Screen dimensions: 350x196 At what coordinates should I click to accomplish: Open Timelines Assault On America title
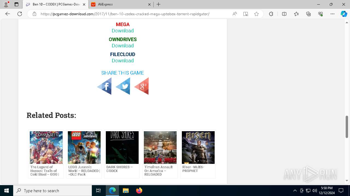[x=159, y=171]
